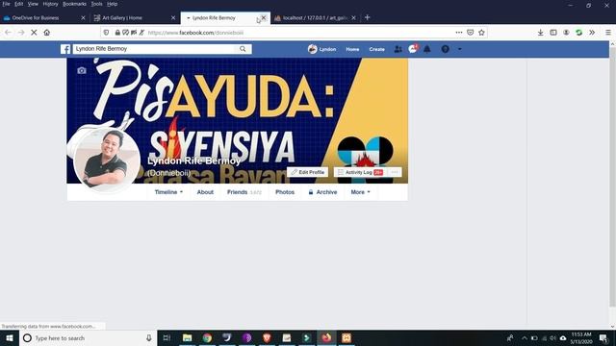This screenshot has width=616, height=346.
Task: Click the tracking protection shield icon
Action: pyautogui.click(x=106, y=33)
